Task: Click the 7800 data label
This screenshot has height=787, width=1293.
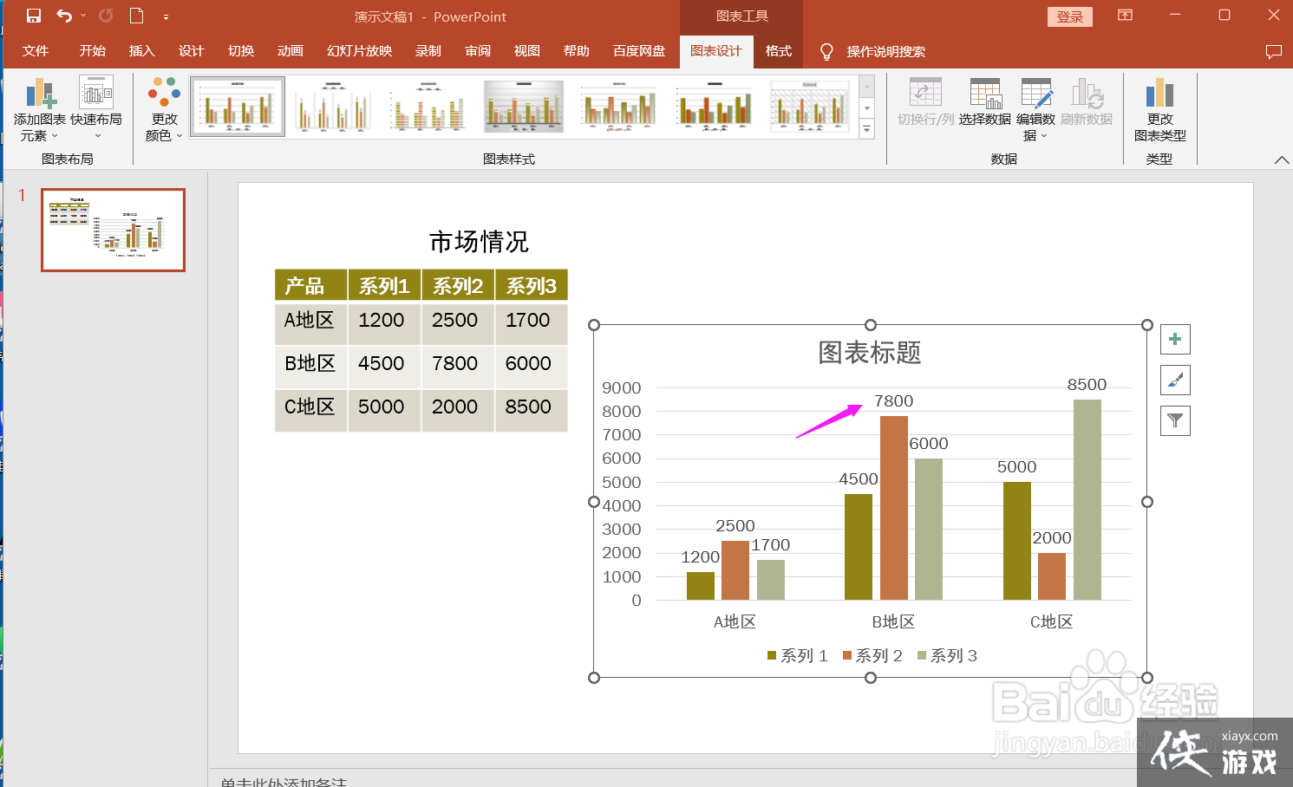Action: pos(893,401)
